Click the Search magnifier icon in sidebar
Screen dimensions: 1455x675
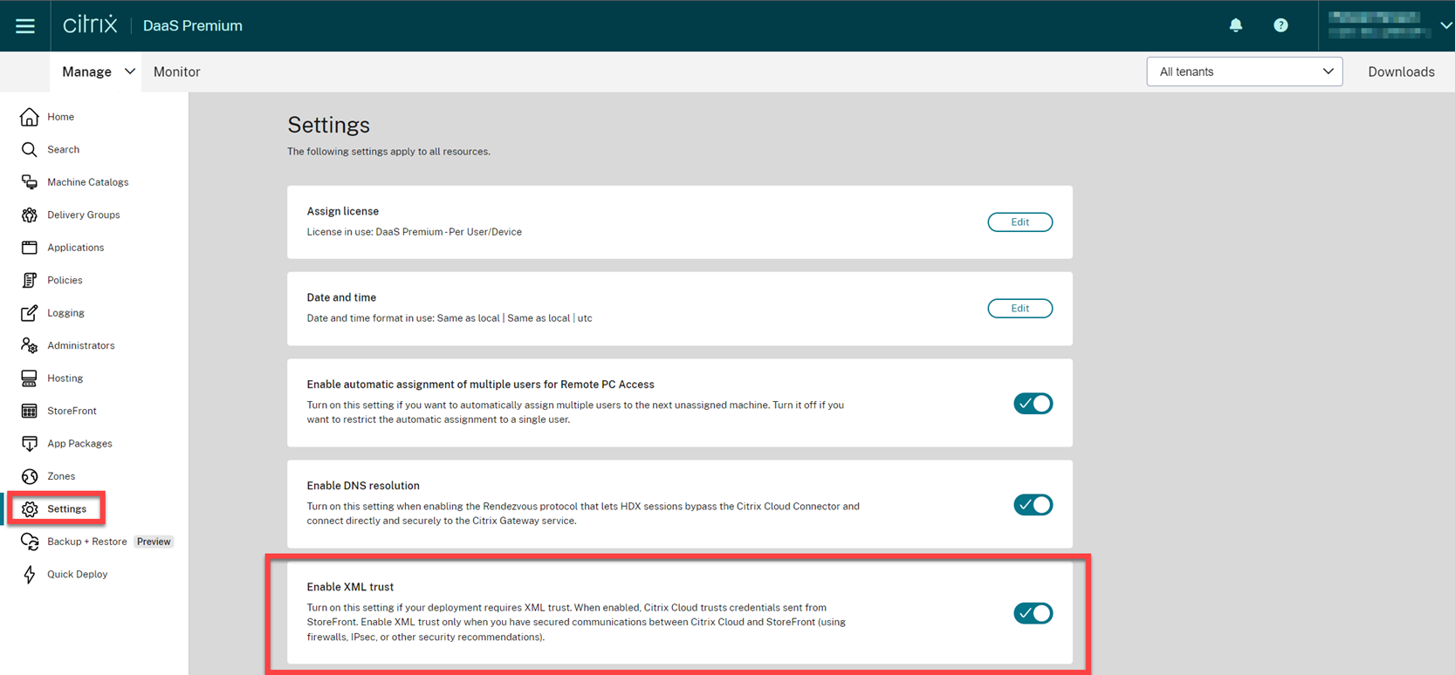(x=30, y=150)
